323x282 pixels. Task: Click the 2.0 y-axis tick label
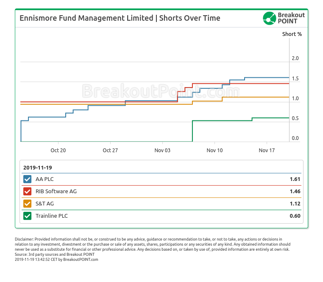coord(295,58)
